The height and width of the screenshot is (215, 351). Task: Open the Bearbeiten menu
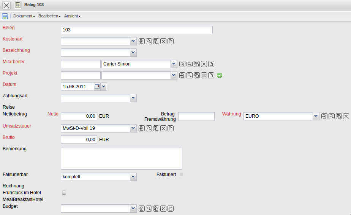coord(49,16)
